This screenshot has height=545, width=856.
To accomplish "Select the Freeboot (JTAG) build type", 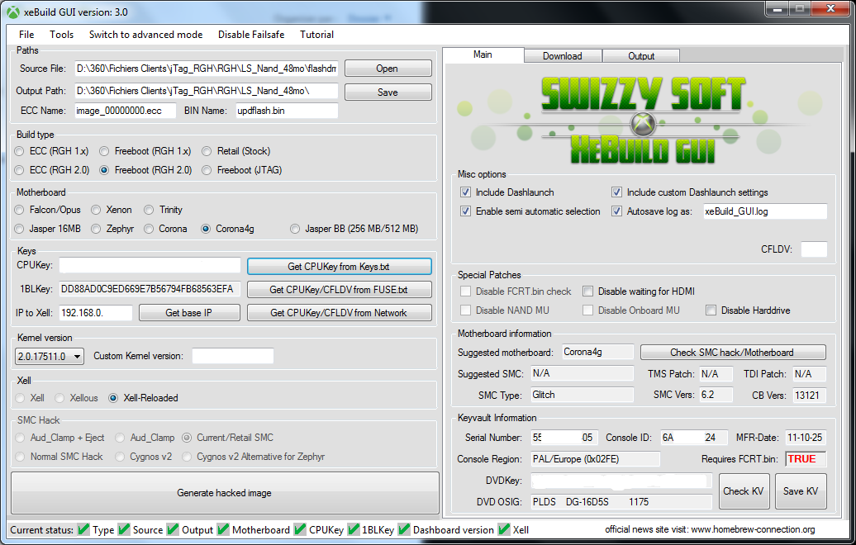I will tap(207, 170).
